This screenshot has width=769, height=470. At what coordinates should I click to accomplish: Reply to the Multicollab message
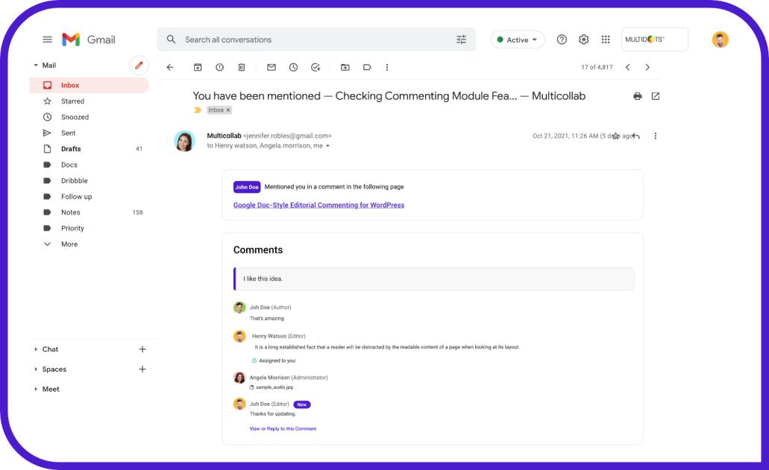(636, 136)
